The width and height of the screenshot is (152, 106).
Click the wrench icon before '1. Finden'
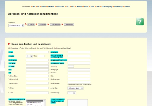26,24
